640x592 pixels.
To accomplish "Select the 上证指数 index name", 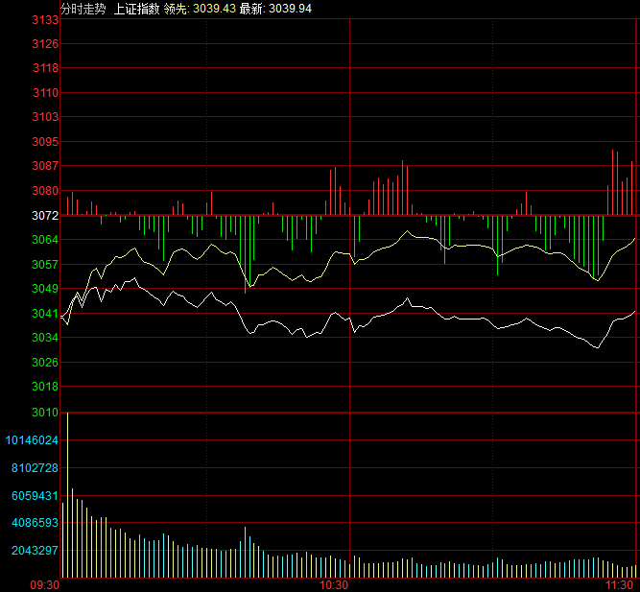I will point(136,9).
